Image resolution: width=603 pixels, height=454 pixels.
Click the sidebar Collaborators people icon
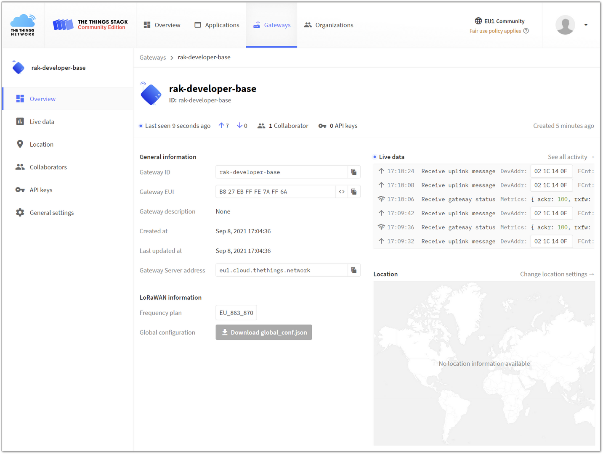(x=20, y=167)
